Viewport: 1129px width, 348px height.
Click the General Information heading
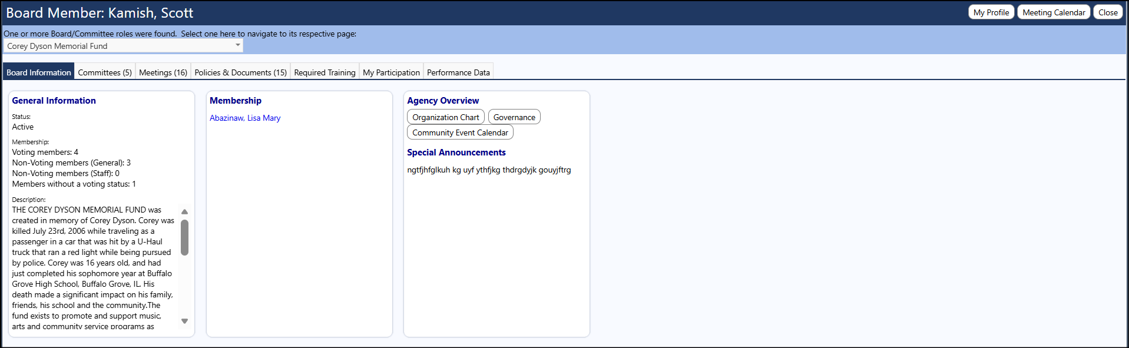tap(54, 101)
